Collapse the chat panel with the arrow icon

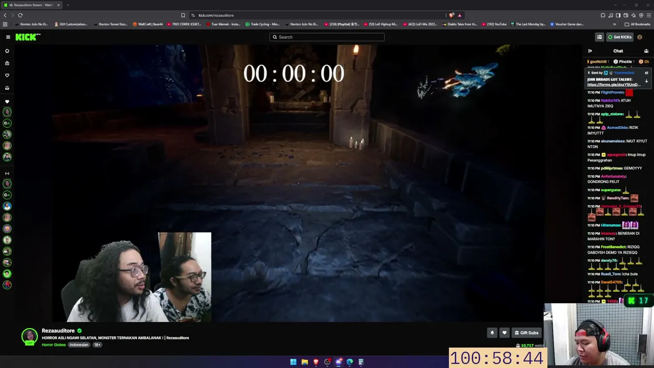point(590,51)
